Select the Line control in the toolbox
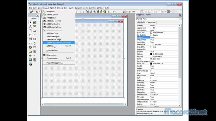Image resolution: width=216 pixels, height=121 pixels. (x=34, y=56)
